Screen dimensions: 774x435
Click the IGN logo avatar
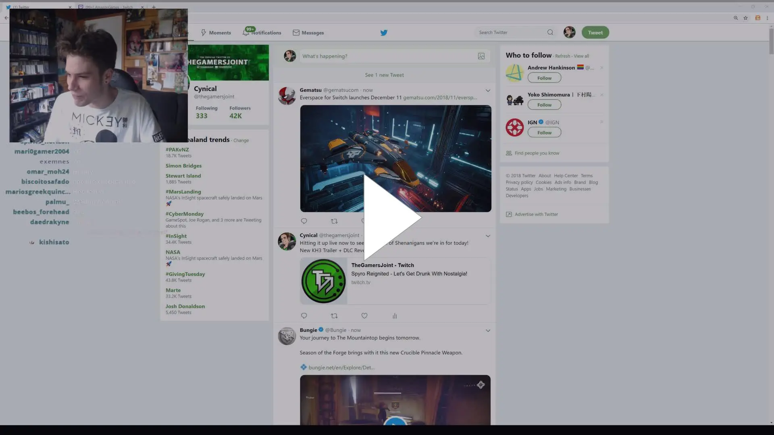(x=514, y=128)
